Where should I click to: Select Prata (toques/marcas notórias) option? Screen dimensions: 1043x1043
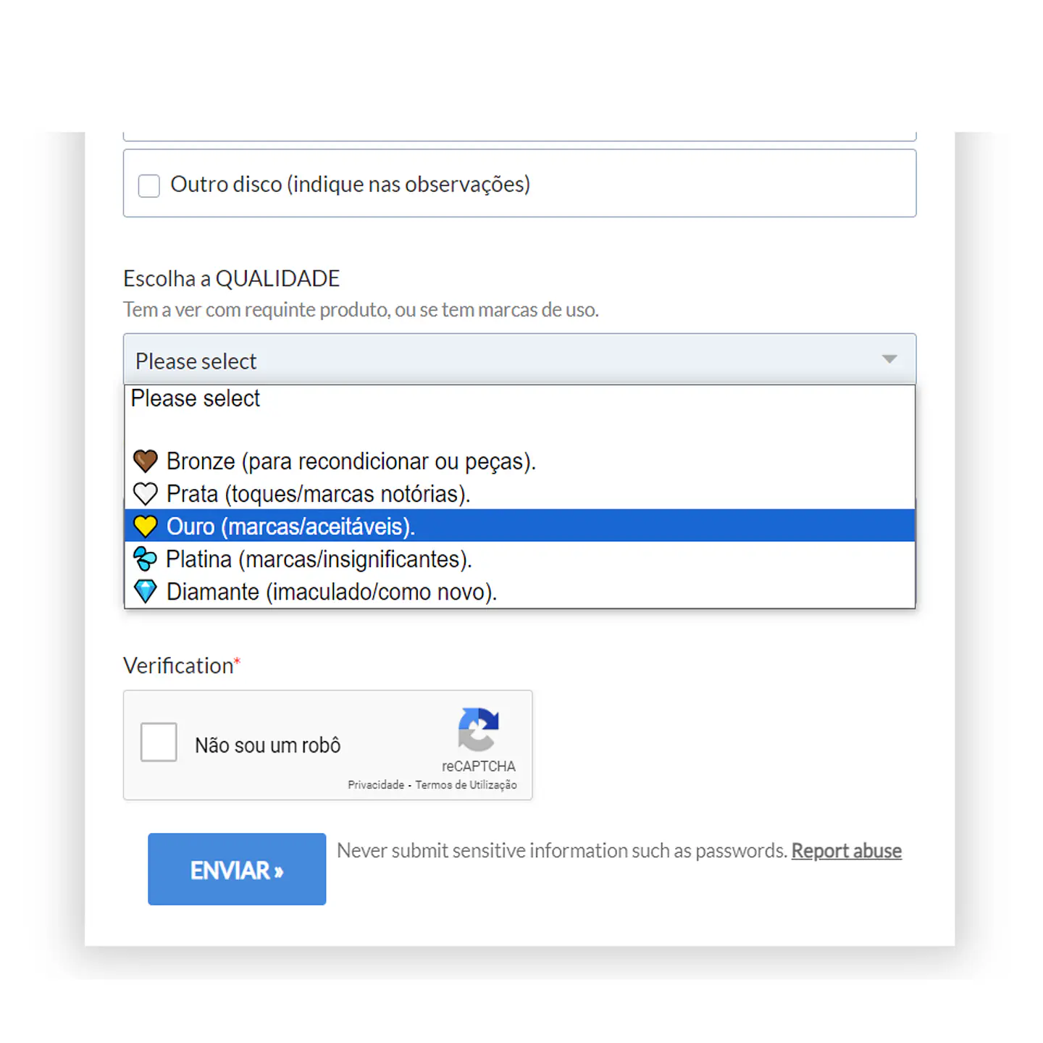coord(519,494)
